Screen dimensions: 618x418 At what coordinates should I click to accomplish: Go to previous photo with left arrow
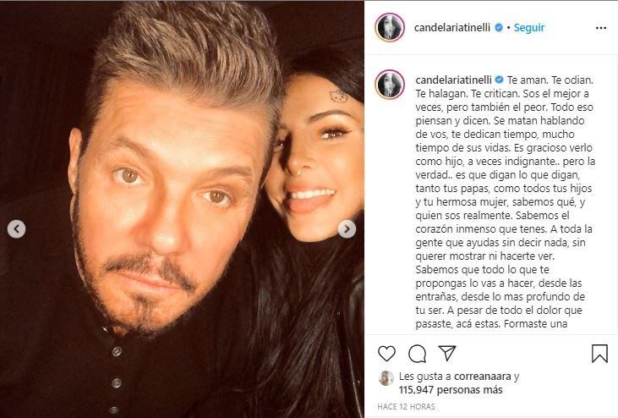point(17,228)
